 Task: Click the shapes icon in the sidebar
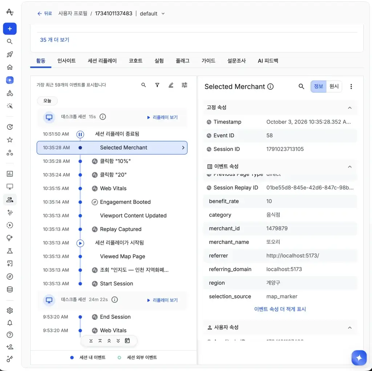click(x=10, y=93)
